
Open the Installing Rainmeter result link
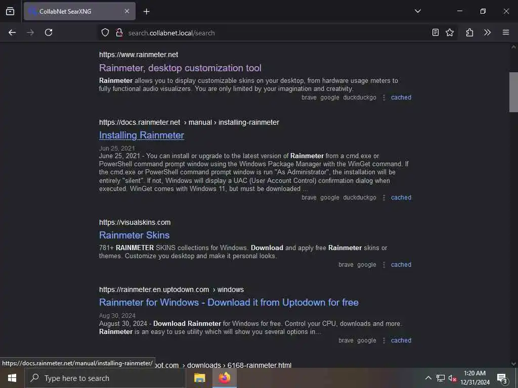tap(142, 135)
